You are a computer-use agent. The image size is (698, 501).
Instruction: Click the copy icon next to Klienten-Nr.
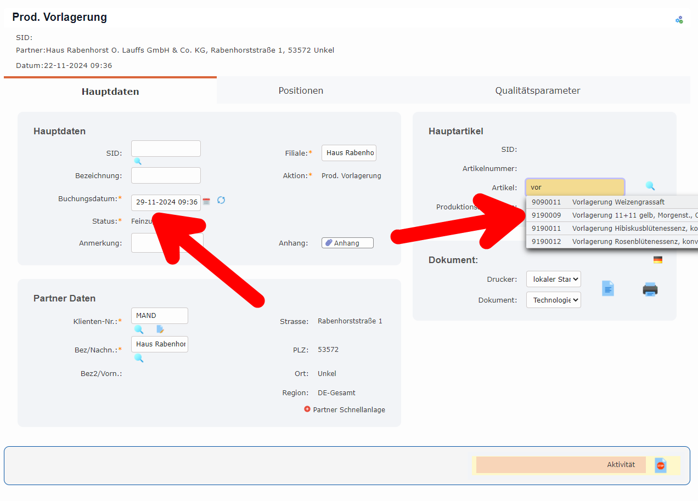pos(160,329)
